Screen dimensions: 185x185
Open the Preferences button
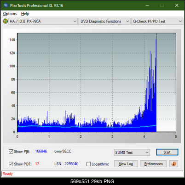(x=153, y=164)
